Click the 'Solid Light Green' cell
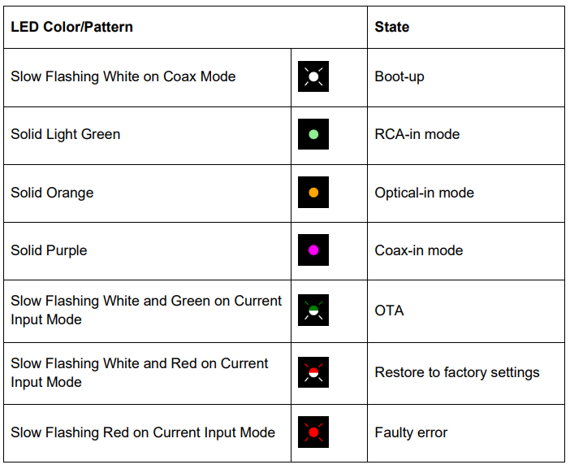This screenshot has width=570, height=469. coord(66,134)
